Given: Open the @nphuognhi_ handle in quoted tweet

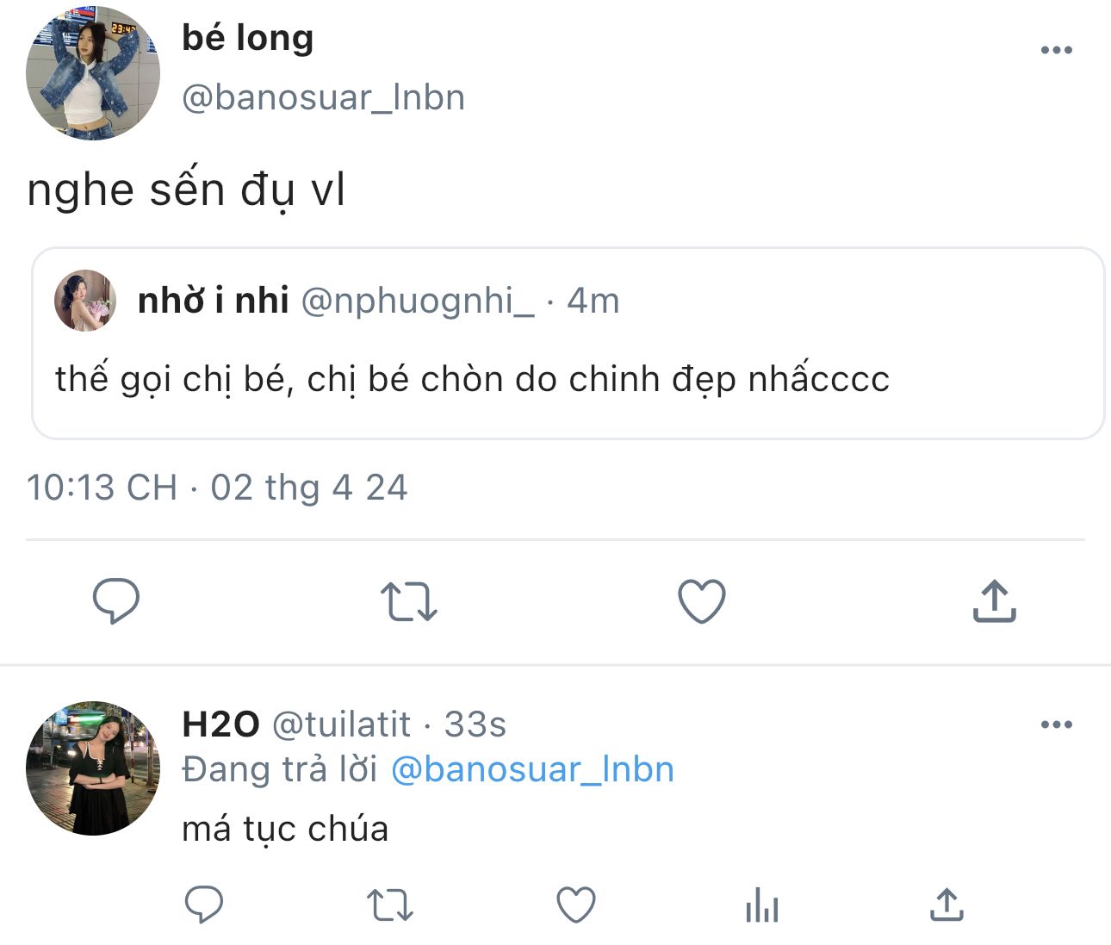Looking at the screenshot, I should [x=418, y=301].
